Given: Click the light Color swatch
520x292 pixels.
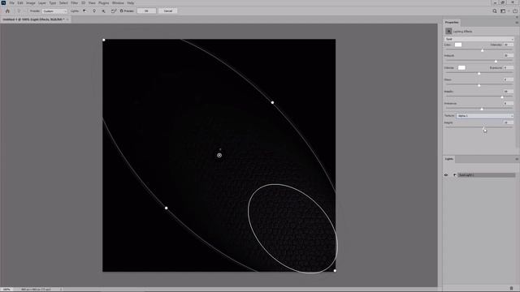Looking at the screenshot, I should [x=458, y=45].
